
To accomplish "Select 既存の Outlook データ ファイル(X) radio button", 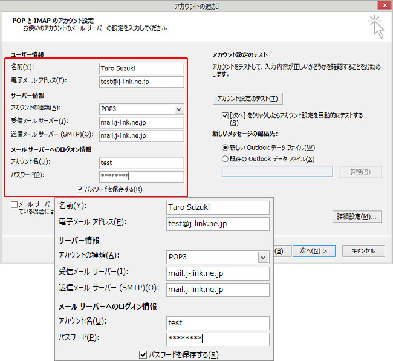I will click(225, 158).
